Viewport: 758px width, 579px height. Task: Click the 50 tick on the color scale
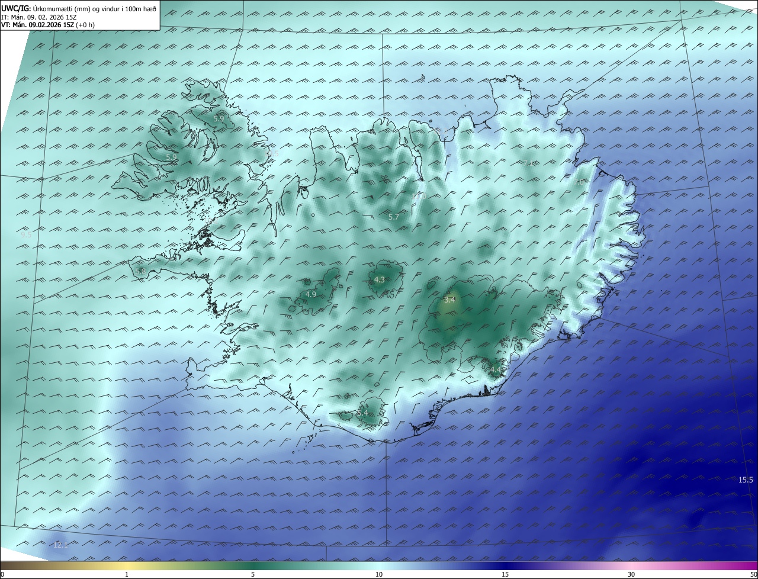tap(753, 574)
